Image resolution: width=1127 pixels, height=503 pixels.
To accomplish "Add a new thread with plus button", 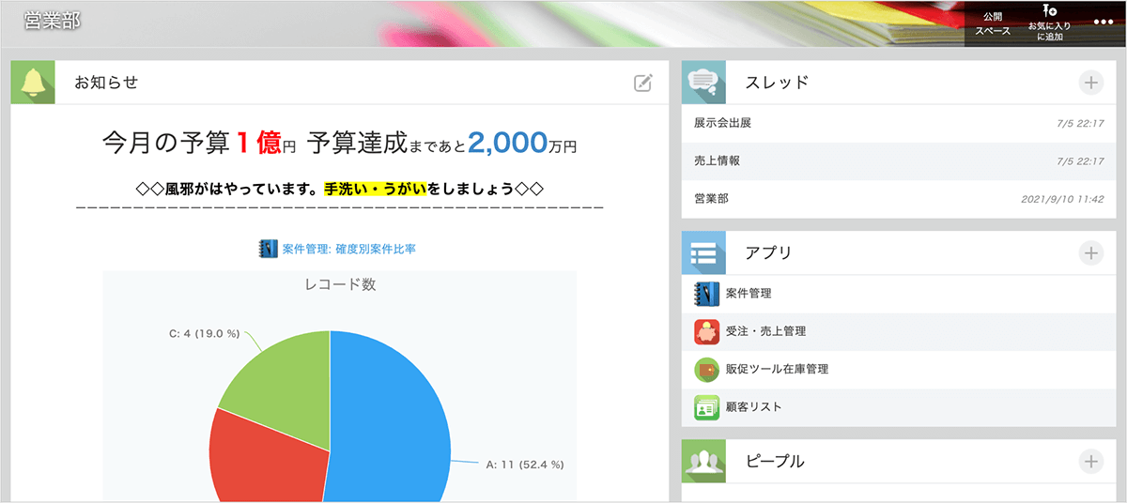I will click(x=1090, y=83).
